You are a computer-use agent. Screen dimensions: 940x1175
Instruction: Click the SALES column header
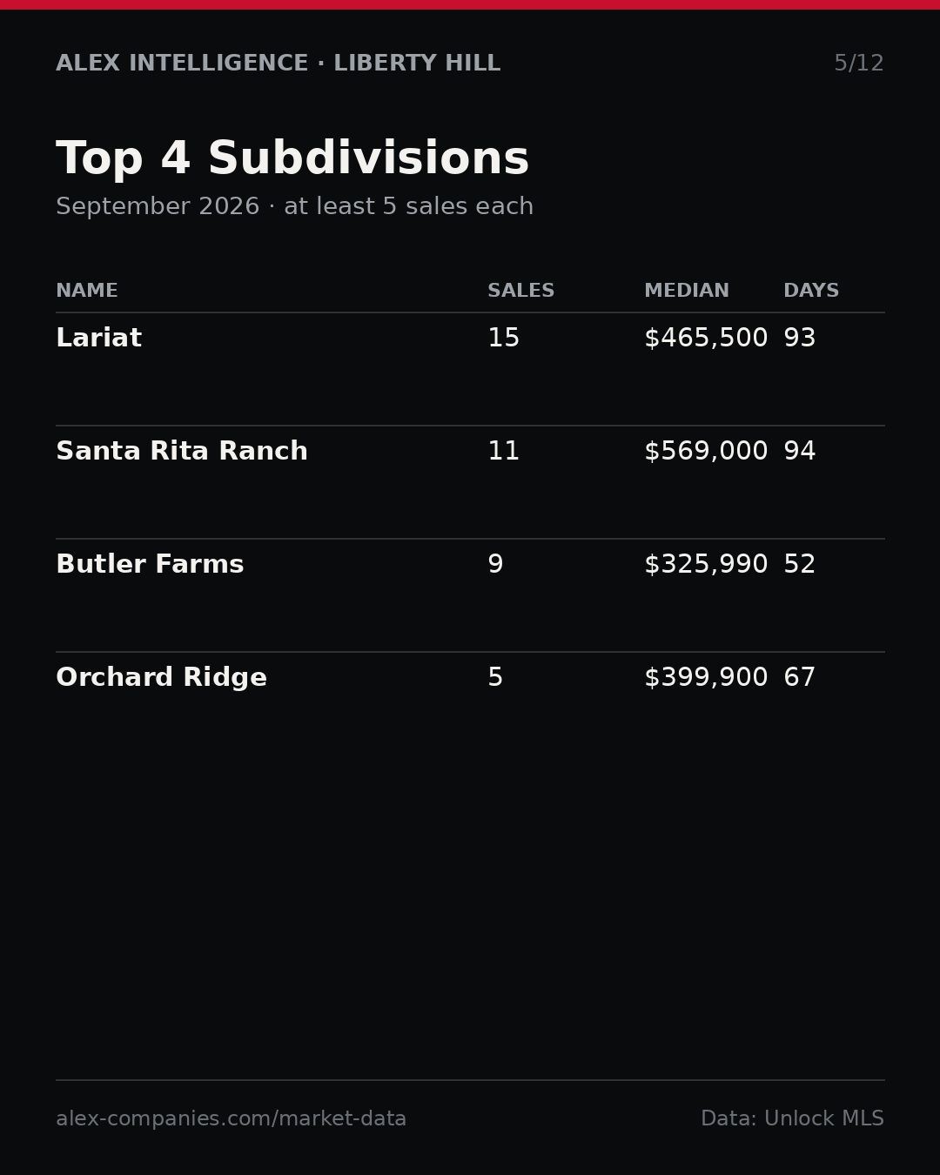pyautogui.click(x=520, y=291)
